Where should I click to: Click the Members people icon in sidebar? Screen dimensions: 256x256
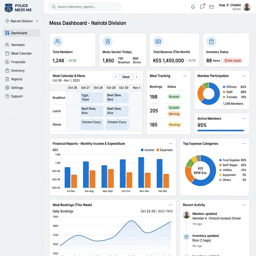point(7,45)
